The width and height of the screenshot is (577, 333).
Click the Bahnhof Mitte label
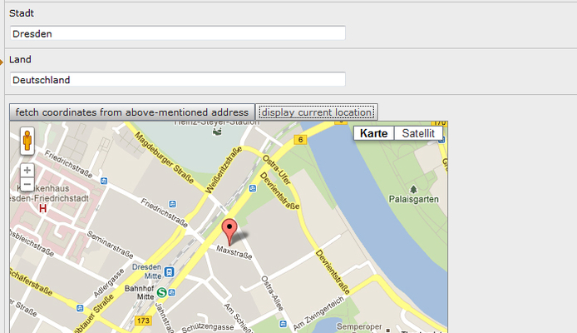(x=140, y=292)
